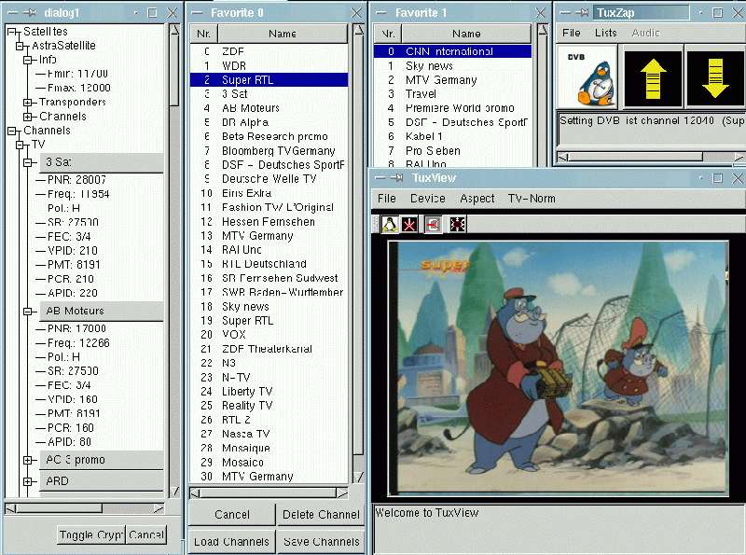The height and width of the screenshot is (555, 746).
Task: Click the DVB penguin icon in TuxZap
Action: (x=587, y=78)
